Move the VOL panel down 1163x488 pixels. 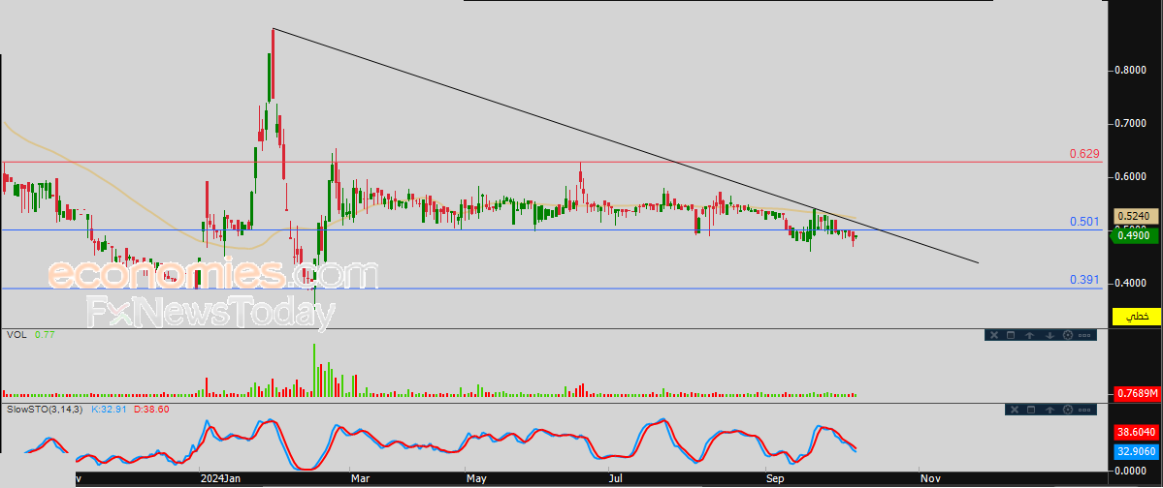(1050, 335)
